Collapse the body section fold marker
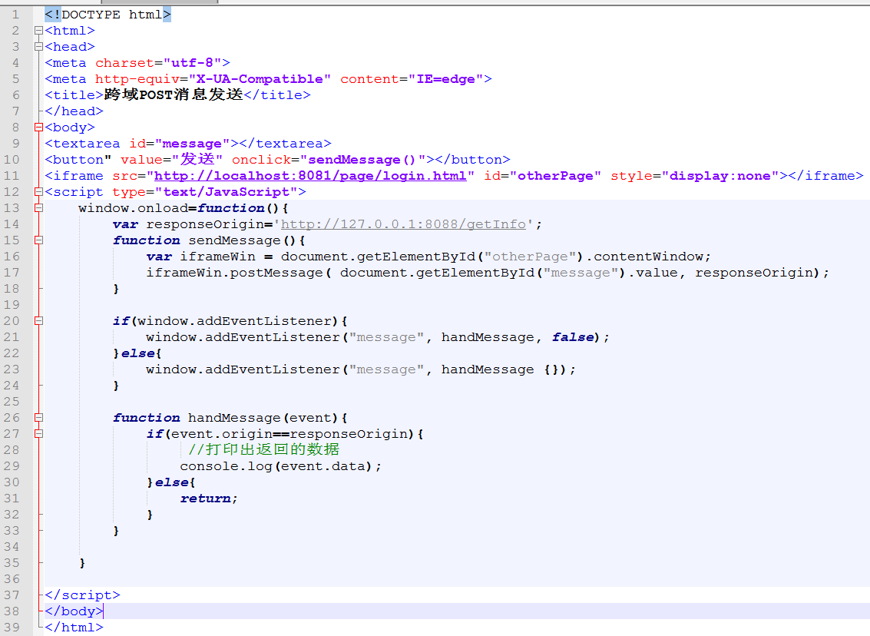This screenshot has width=870, height=636. click(x=38, y=127)
